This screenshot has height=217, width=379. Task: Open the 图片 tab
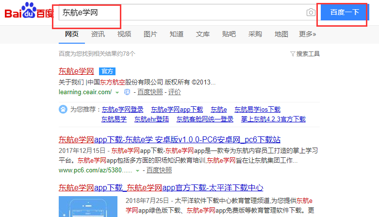(150, 34)
